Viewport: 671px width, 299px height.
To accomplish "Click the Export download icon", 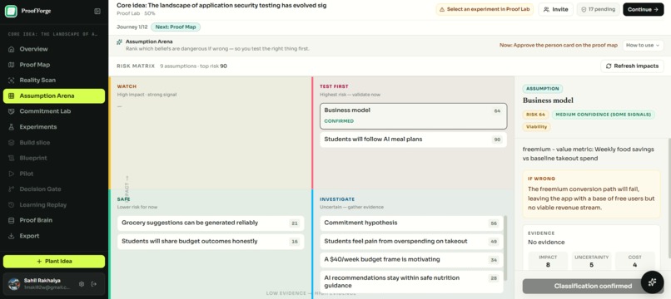I will pos(11,236).
